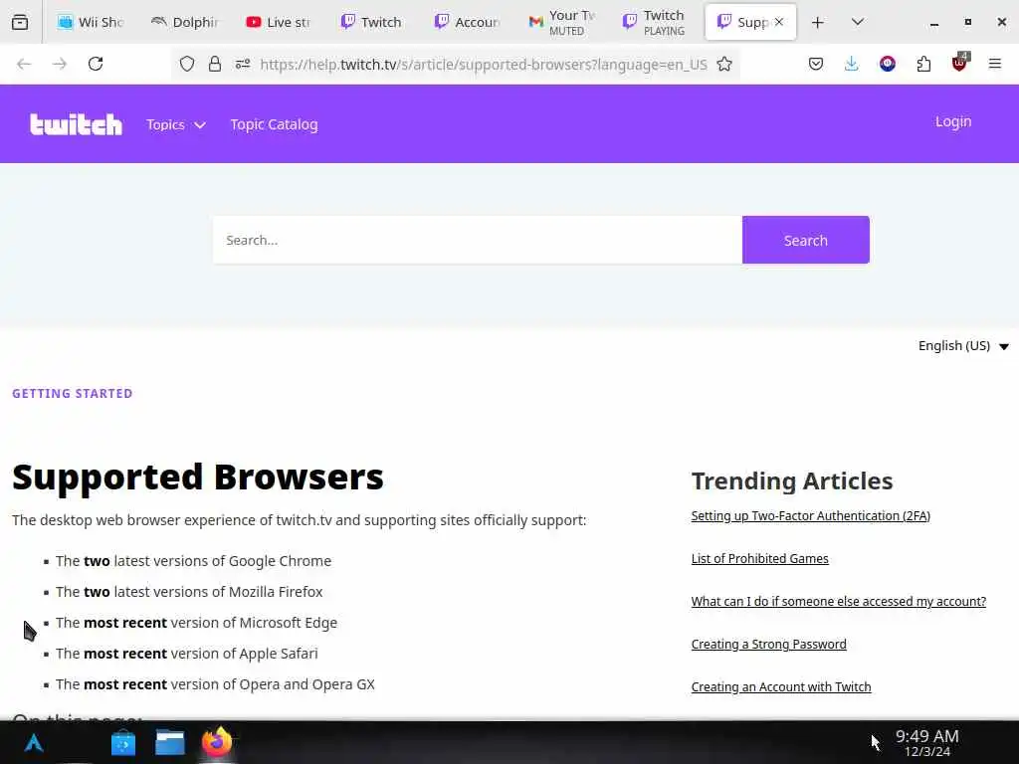Image resolution: width=1019 pixels, height=764 pixels.
Task: Go forward to the next page
Action: click(60, 64)
